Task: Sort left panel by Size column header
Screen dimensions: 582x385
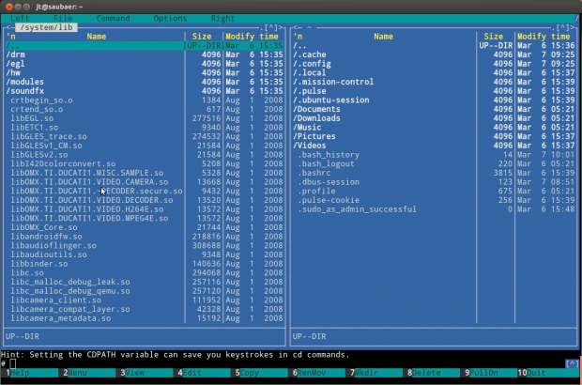Action: pos(202,36)
